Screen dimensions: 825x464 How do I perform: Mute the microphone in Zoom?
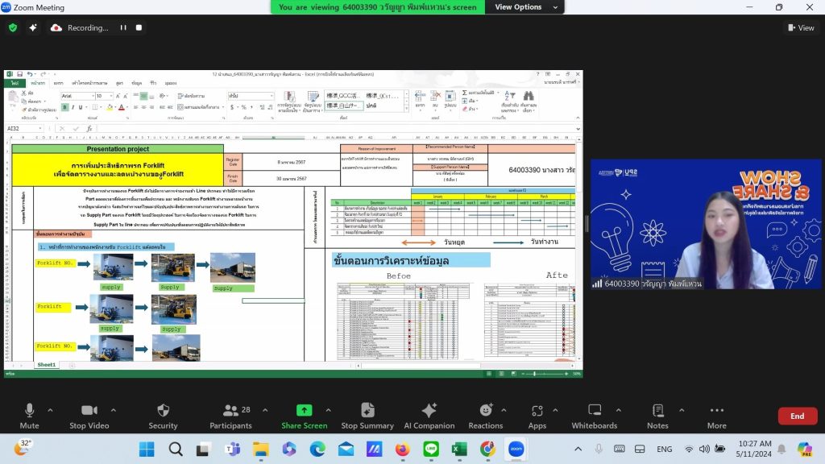tap(30, 416)
